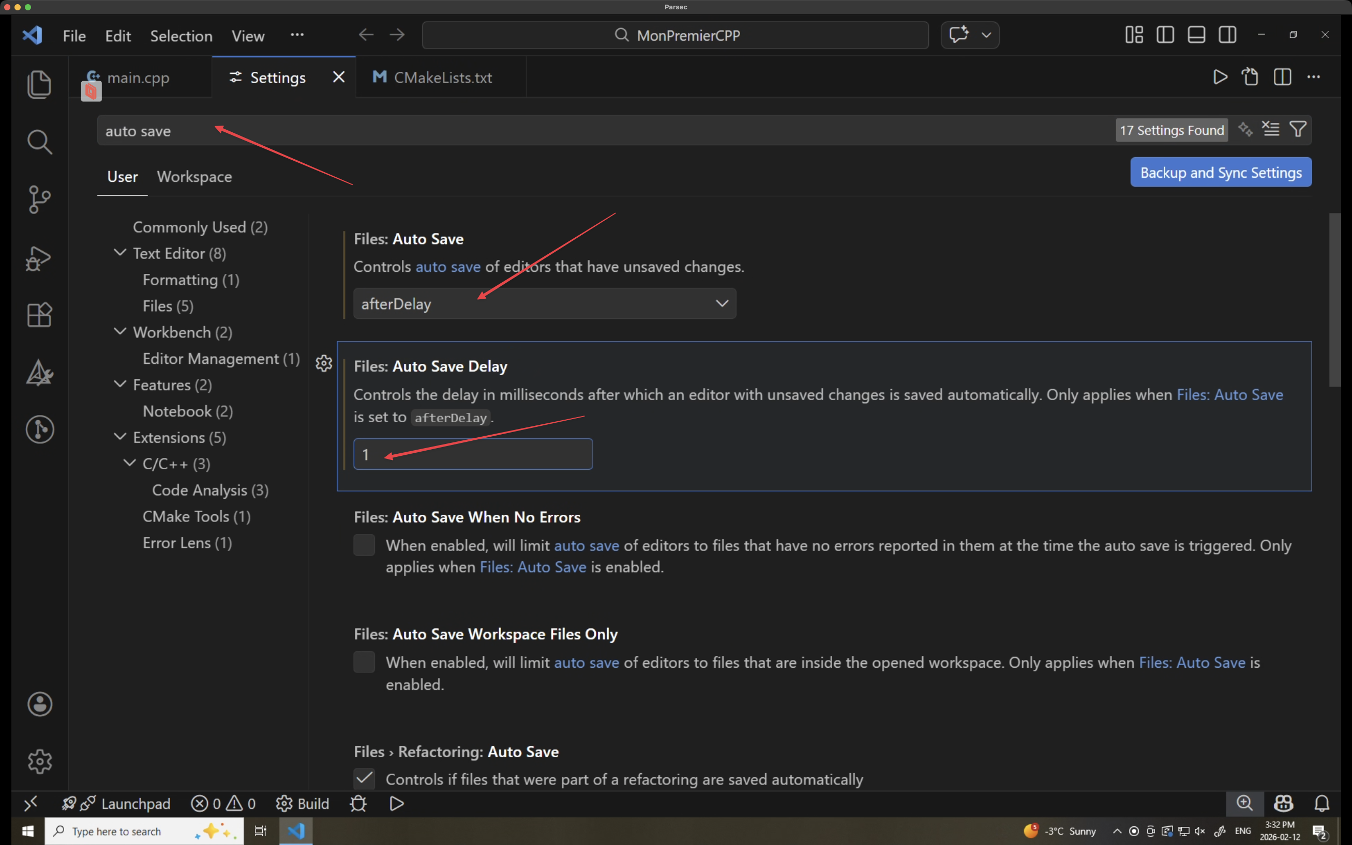Toggle the primary side bar icon

click(1165, 35)
